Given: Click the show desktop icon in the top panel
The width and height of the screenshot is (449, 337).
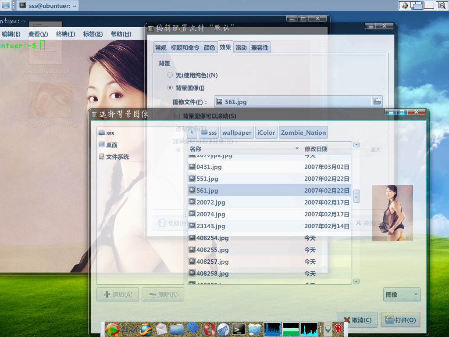Looking at the screenshot, I should click(x=6, y=5).
